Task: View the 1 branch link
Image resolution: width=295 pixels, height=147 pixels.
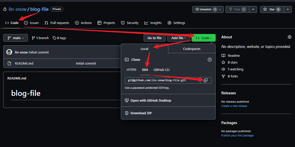Action: pos(40,38)
